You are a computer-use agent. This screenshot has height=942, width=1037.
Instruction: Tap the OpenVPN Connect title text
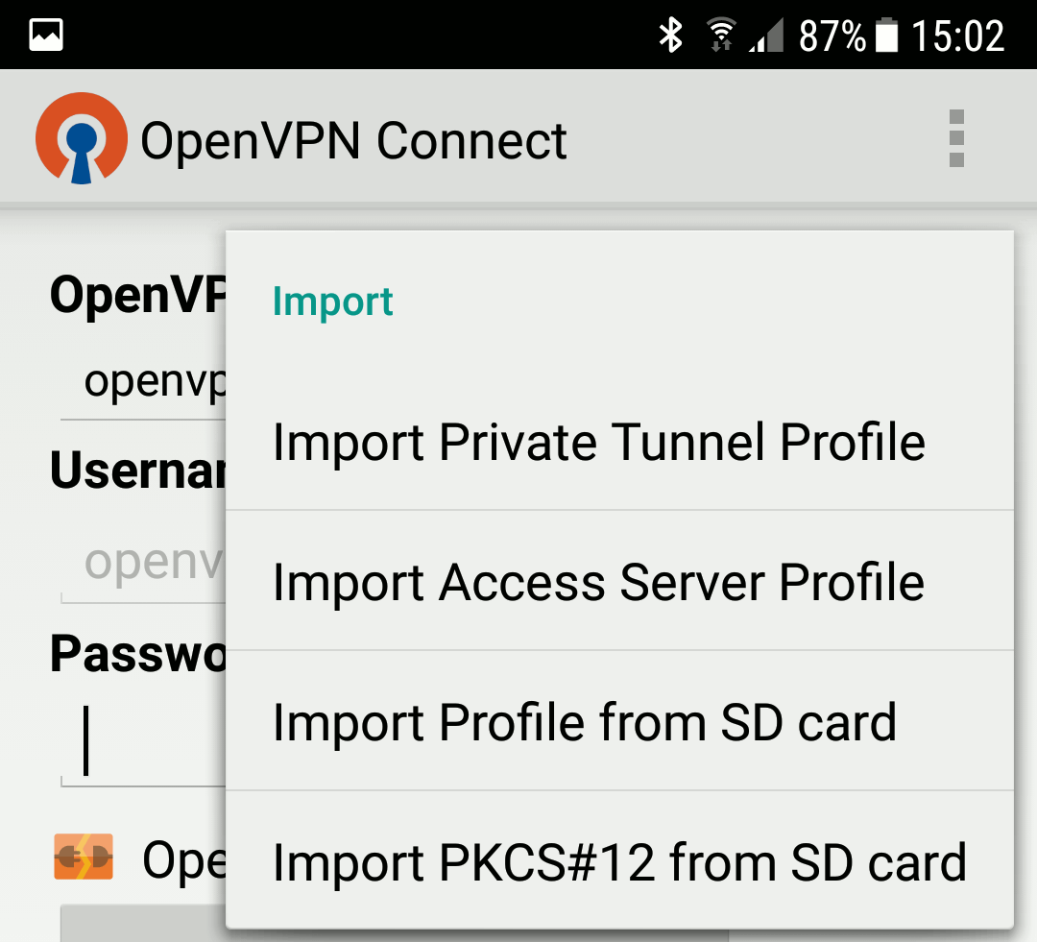pos(353,141)
